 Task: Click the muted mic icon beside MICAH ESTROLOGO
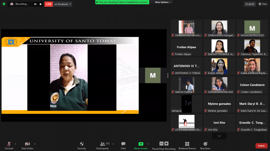tap(238, 35)
